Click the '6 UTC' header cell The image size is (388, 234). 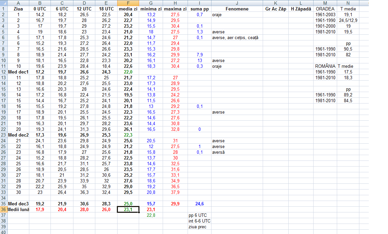pyautogui.click(x=62, y=9)
